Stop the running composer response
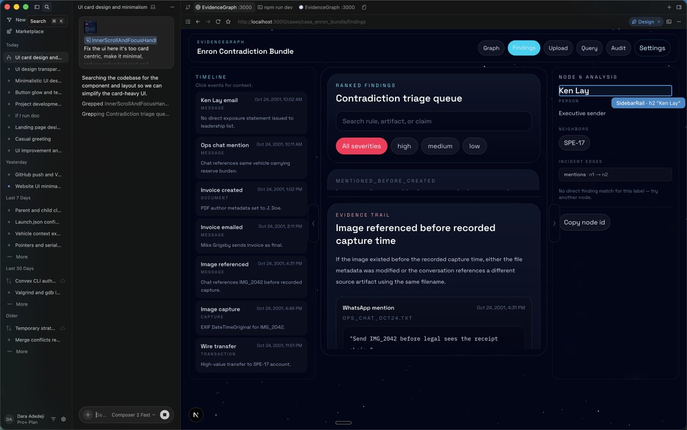This screenshot has height=430, width=687. (x=164, y=415)
